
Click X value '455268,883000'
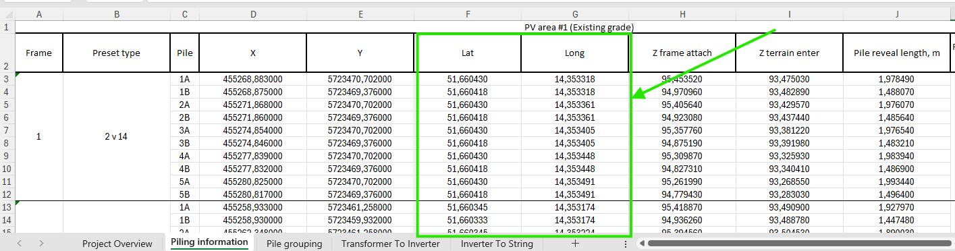click(x=253, y=80)
